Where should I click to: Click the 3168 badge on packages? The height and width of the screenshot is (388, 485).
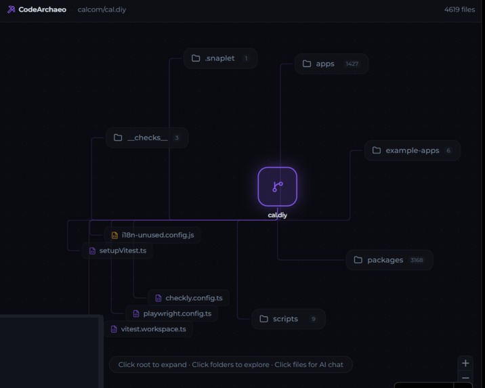coord(417,260)
